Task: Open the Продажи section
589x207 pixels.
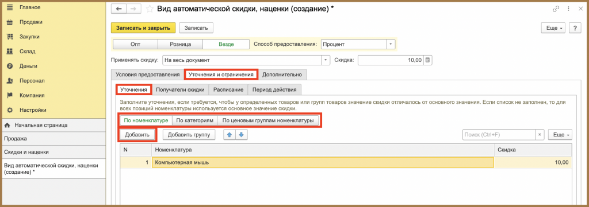Action: (x=31, y=22)
